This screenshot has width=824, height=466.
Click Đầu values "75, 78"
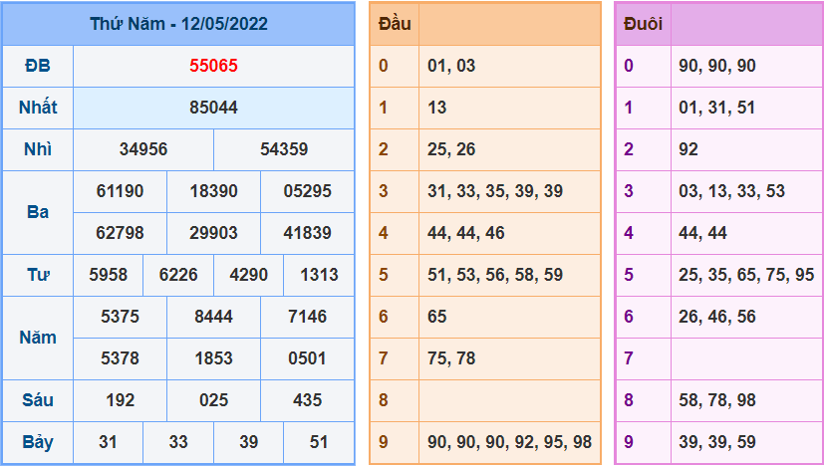coord(451,358)
